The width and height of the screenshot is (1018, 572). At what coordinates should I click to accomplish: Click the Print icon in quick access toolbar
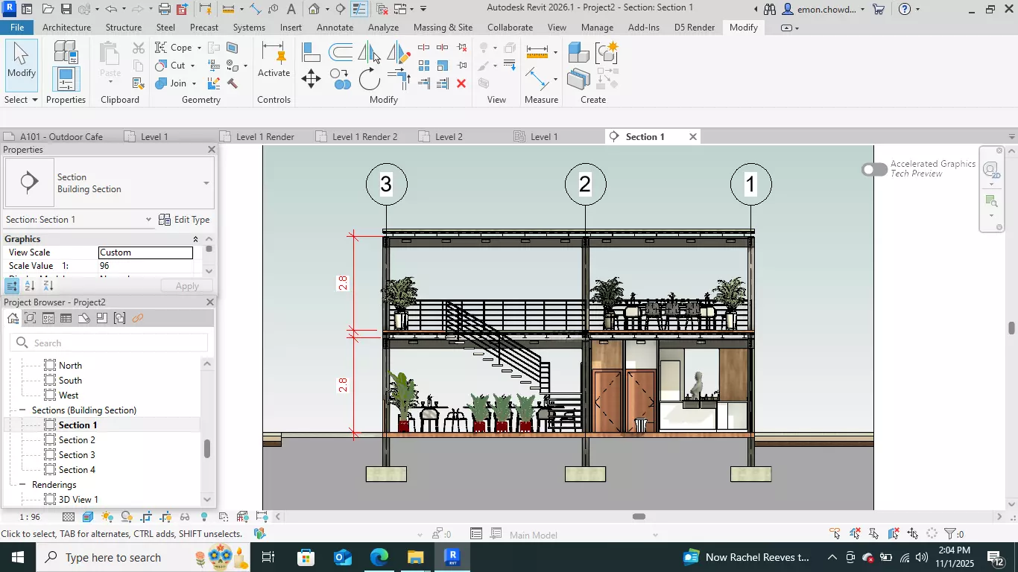(x=165, y=9)
